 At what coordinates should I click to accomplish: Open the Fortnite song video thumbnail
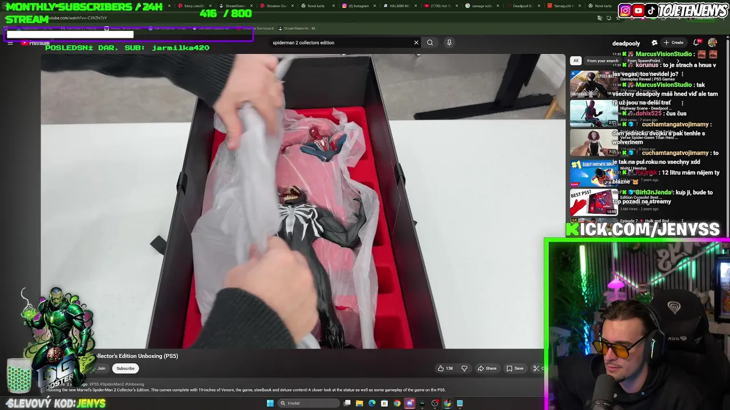[594, 173]
